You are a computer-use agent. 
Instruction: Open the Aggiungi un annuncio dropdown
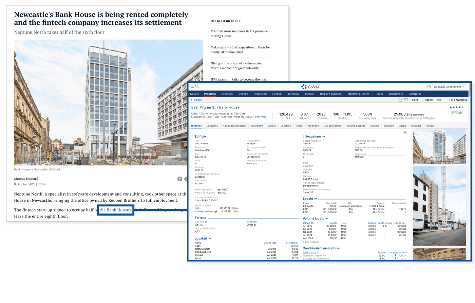coord(449,87)
